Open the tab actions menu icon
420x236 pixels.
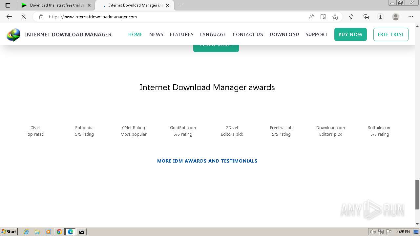coord(8,5)
